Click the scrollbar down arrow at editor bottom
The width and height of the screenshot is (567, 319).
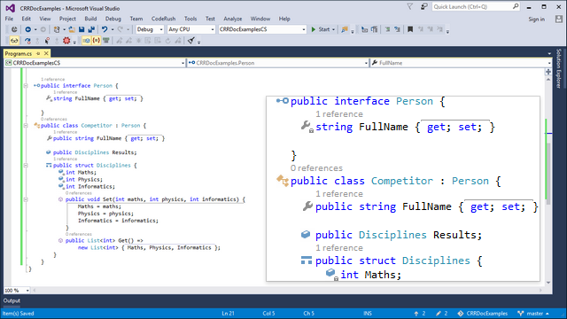548,283
